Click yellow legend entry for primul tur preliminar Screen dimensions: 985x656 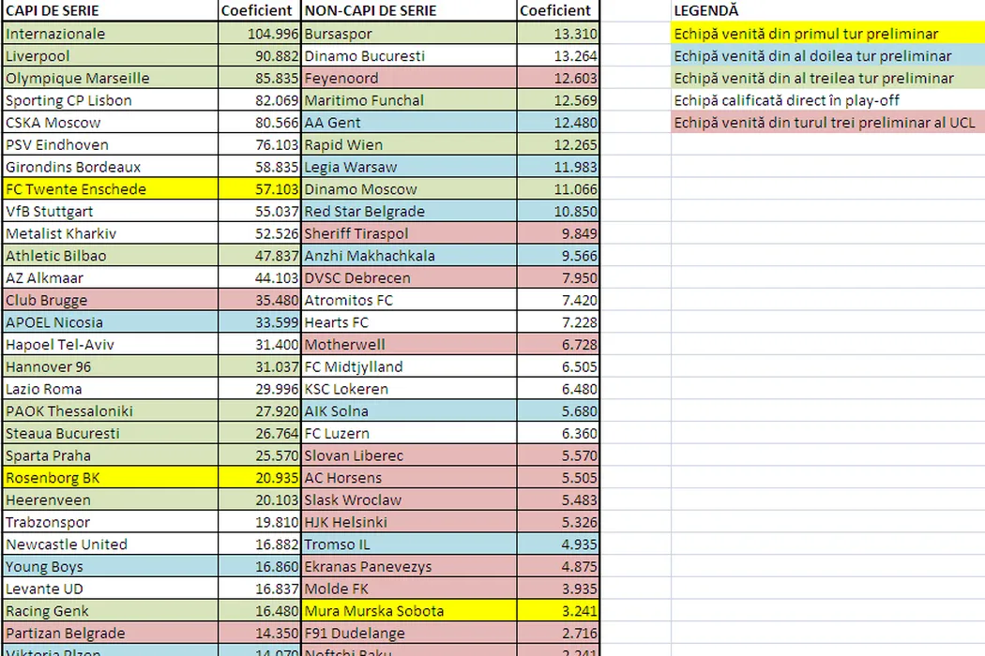pyautogui.click(x=827, y=34)
